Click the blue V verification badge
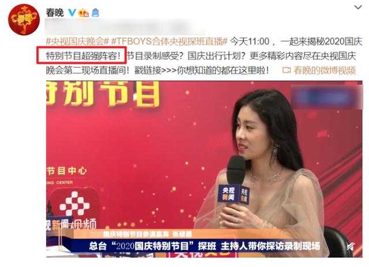Image resolution: width=369 pixels, height=267 pixels. click(x=71, y=13)
